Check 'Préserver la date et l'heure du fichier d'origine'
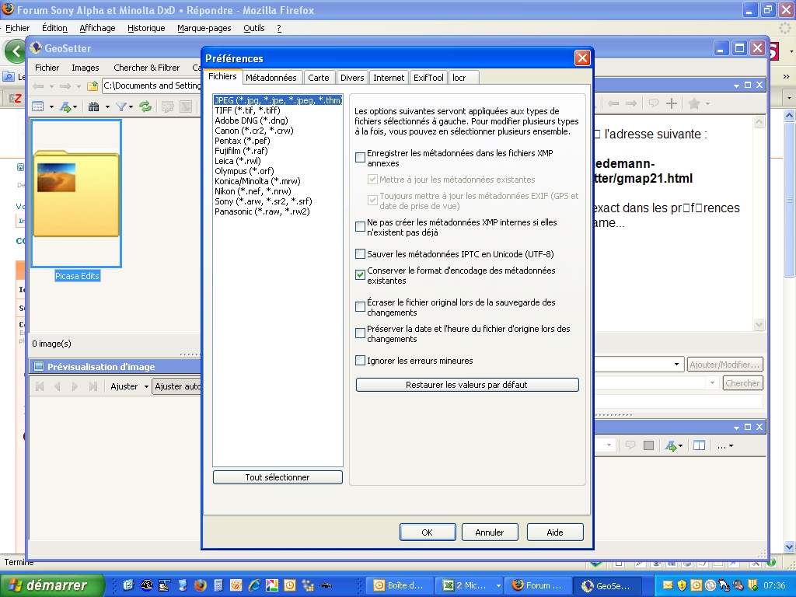This screenshot has width=796, height=597. point(360,333)
